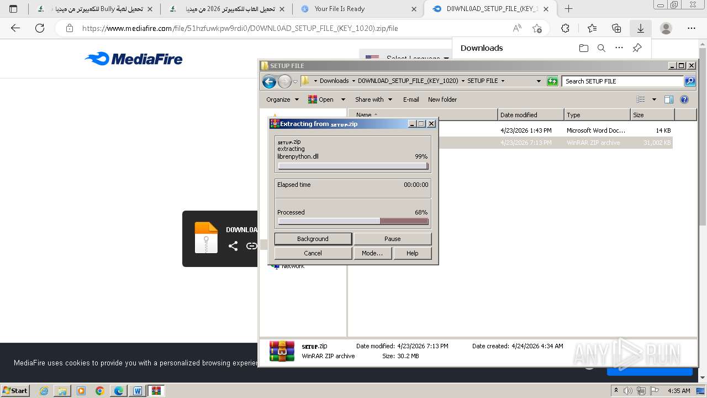This screenshot has height=398, width=707.
Task: Click E-mail in Explorer toolbar
Action: [x=411, y=99]
